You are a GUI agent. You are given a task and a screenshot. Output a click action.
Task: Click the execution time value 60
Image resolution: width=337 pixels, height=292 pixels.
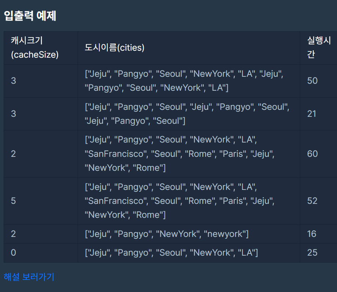point(312,154)
